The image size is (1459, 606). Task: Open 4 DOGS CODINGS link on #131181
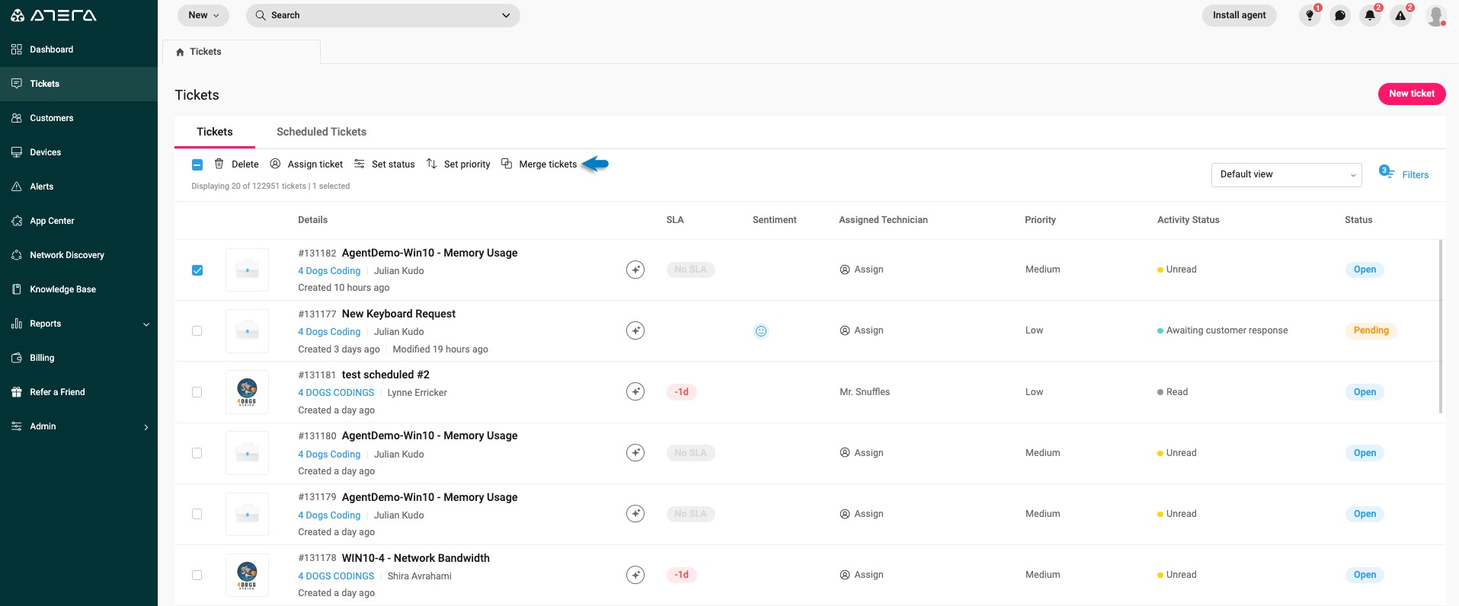click(336, 393)
